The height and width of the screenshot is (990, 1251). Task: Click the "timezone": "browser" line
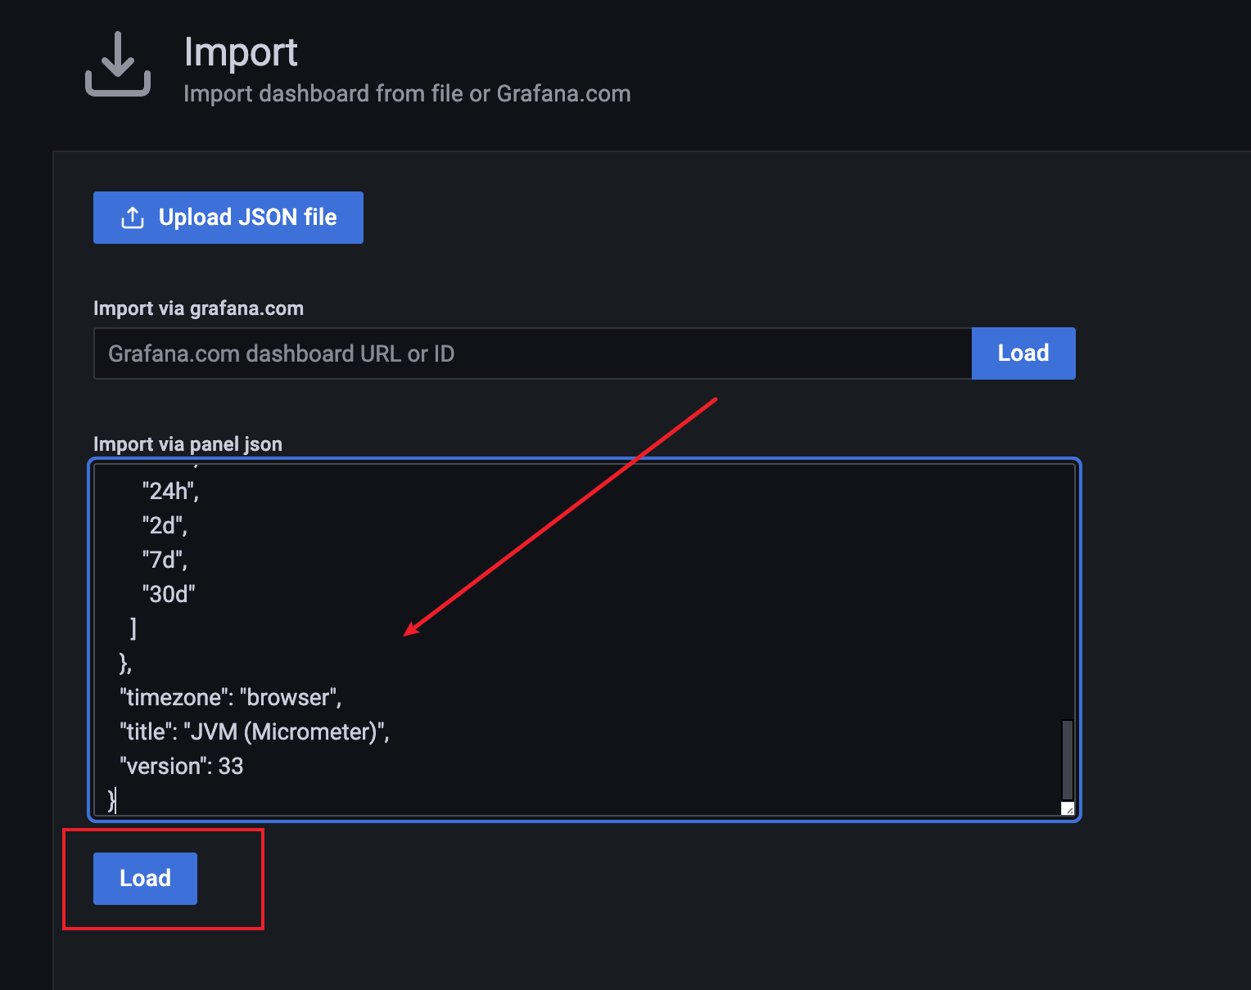(230, 697)
